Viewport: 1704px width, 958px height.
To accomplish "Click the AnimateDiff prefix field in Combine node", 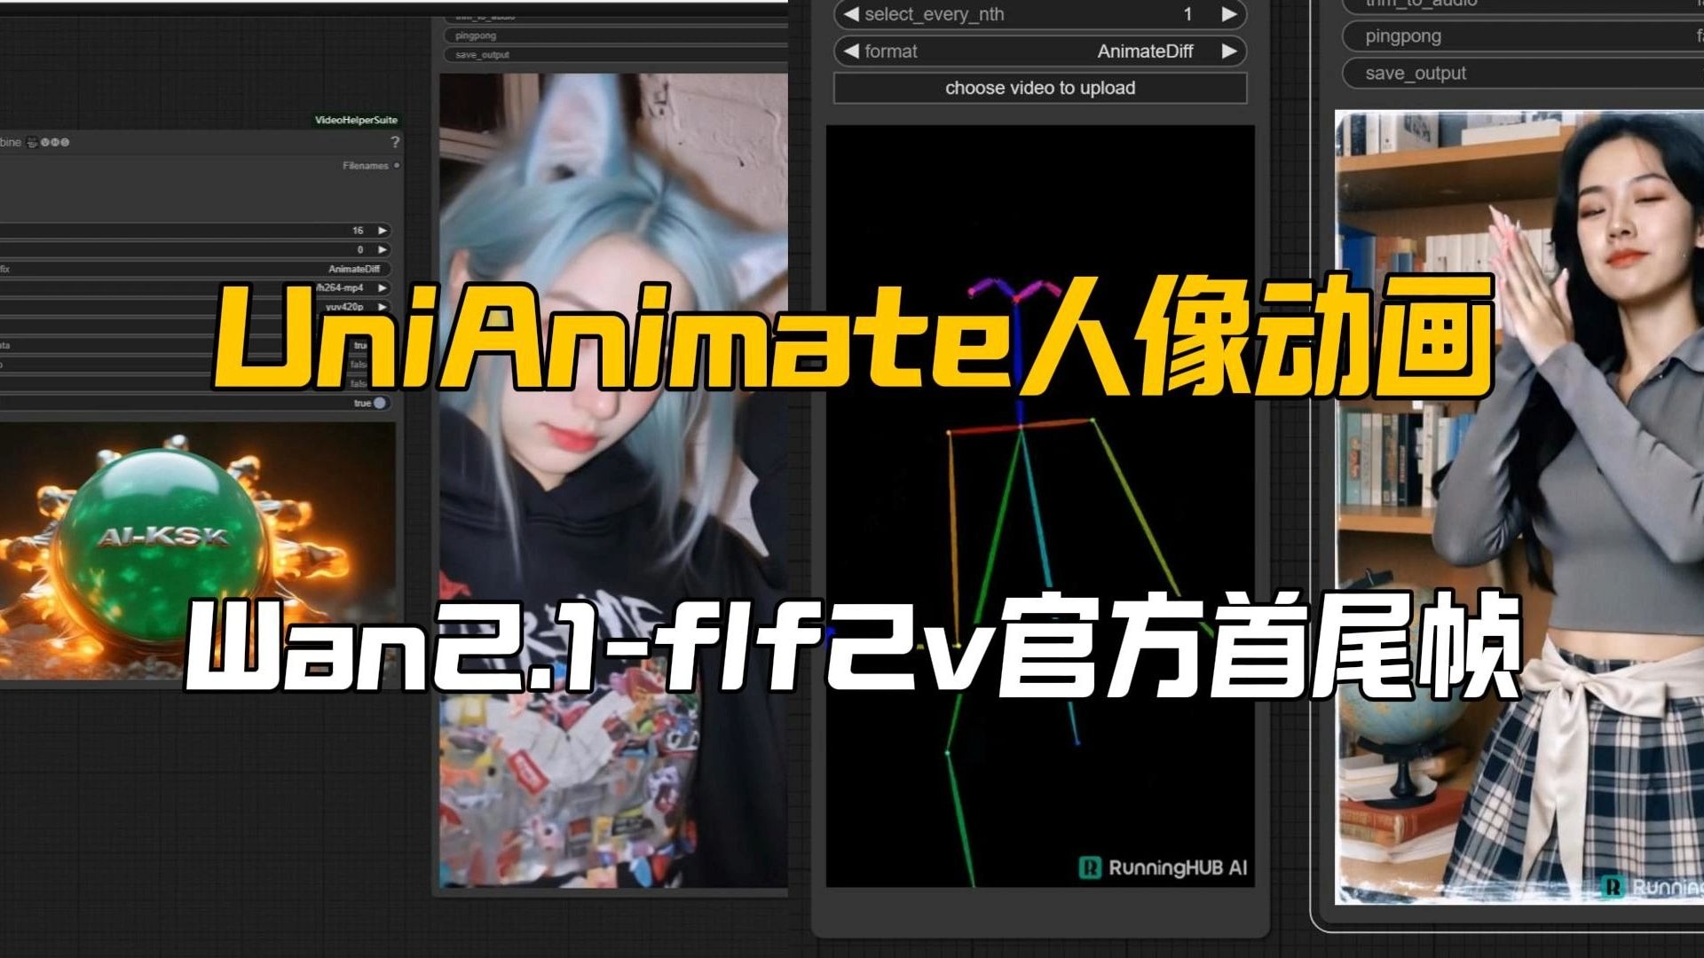I will click(193, 269).
